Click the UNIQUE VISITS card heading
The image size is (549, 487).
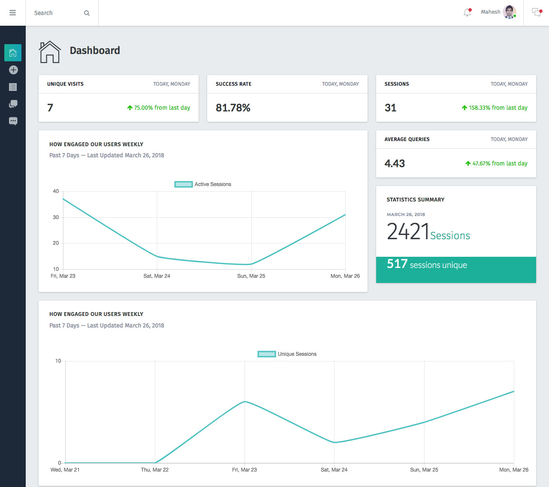[x=65, y=84]
